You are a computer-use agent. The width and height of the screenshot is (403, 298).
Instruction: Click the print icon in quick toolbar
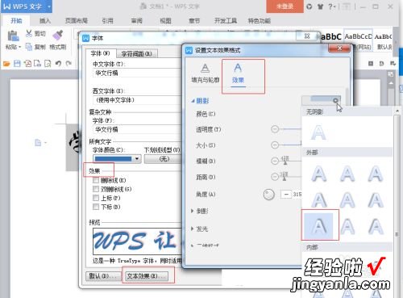[x=38, y=64]
